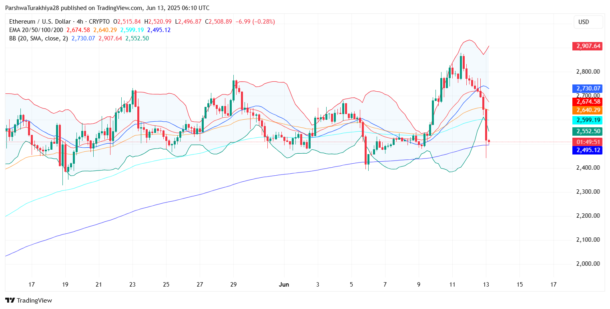This screenshot has height=309, width=610.
Task: Click the 2,800.00 gridline value on price scale
Action: point(587,72)
